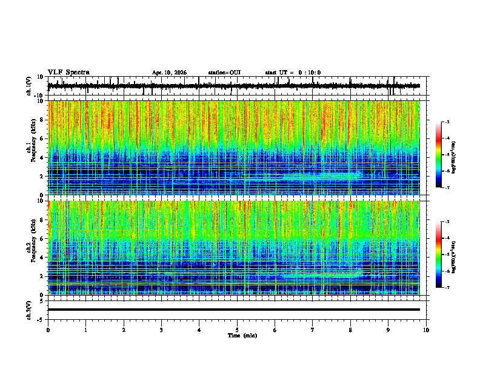Click the ch.2 spectrogram plot area
Viewport: 480px width, 370px height.
234,248
